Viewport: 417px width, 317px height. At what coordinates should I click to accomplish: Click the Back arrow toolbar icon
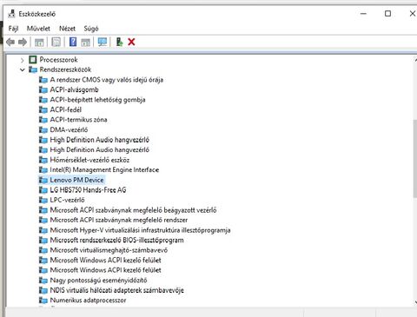pos(10,43)
